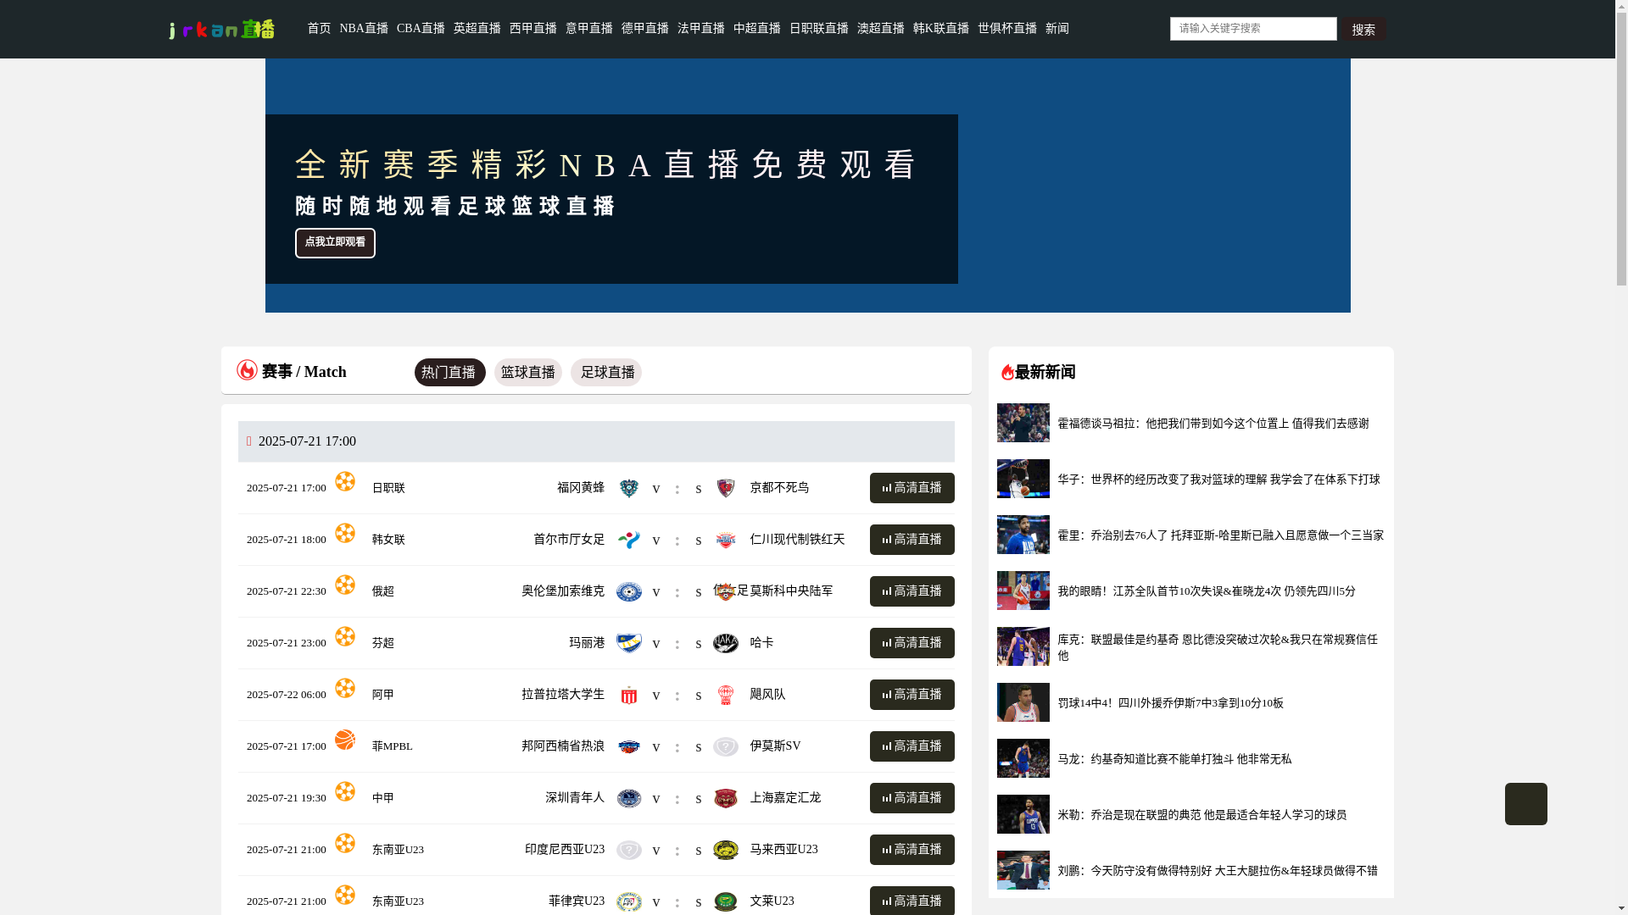Click the 点我立即观看 banner button

click(335, 242)
